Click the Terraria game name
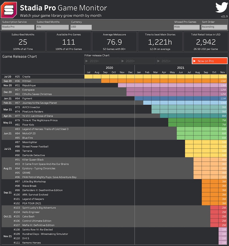Viewport: 229px width, 246px height. 27,151
